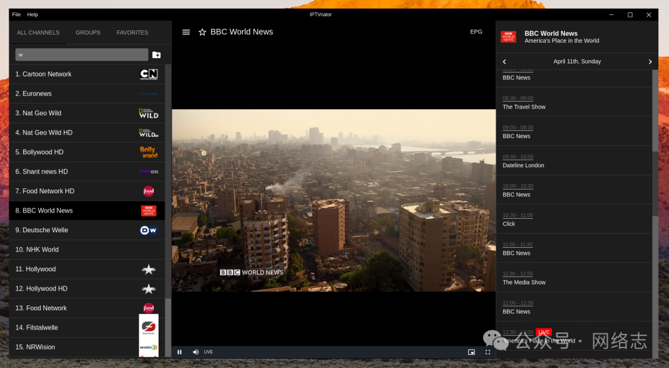Switch to the Groups tab
Image resolution: width=669 pixels, height=368 pixels.
pyautogui.click(x=88, y=32)
